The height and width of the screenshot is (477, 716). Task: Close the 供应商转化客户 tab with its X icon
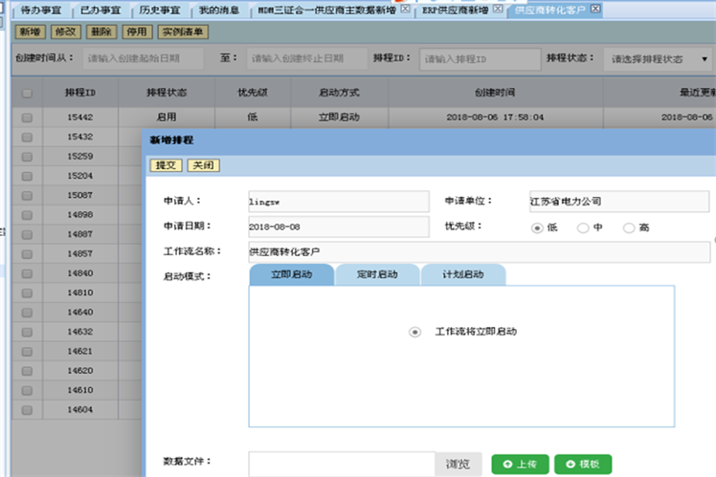click(x=596, y=9)
